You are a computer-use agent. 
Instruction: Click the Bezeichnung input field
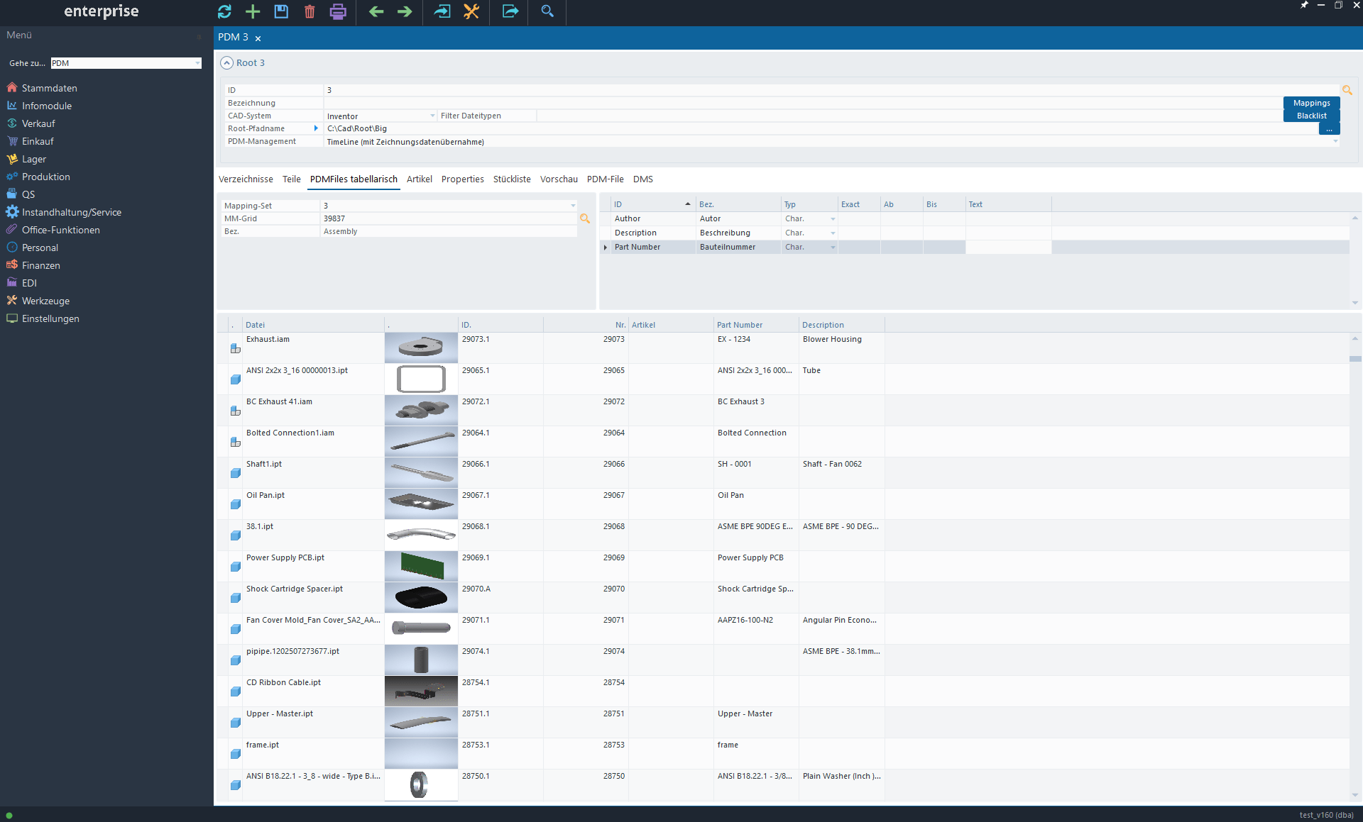[x=803, y=103]
